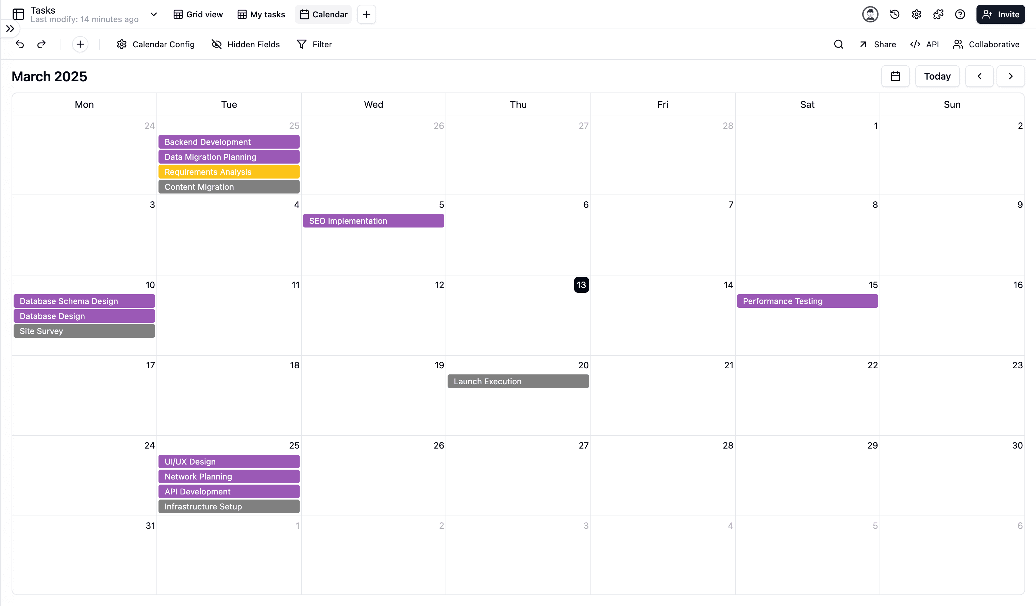Click the redo icon
Screen dimensions: 1036x606
(x=41, y=44)
